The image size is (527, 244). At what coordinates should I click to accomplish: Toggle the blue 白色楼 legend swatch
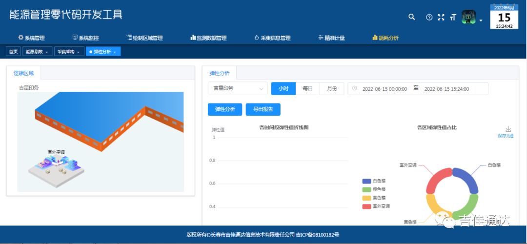click(x=366, y=181)
